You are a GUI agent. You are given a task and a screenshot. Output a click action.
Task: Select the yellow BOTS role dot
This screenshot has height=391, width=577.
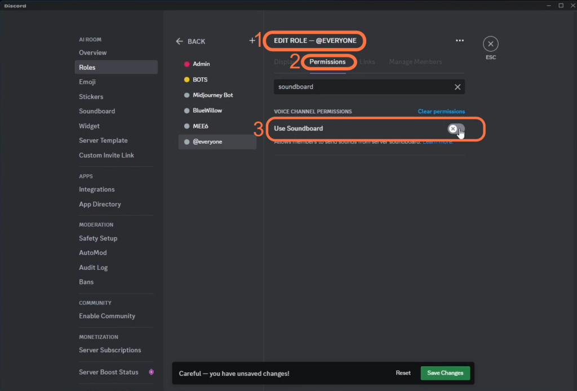(x=187, y=79)
